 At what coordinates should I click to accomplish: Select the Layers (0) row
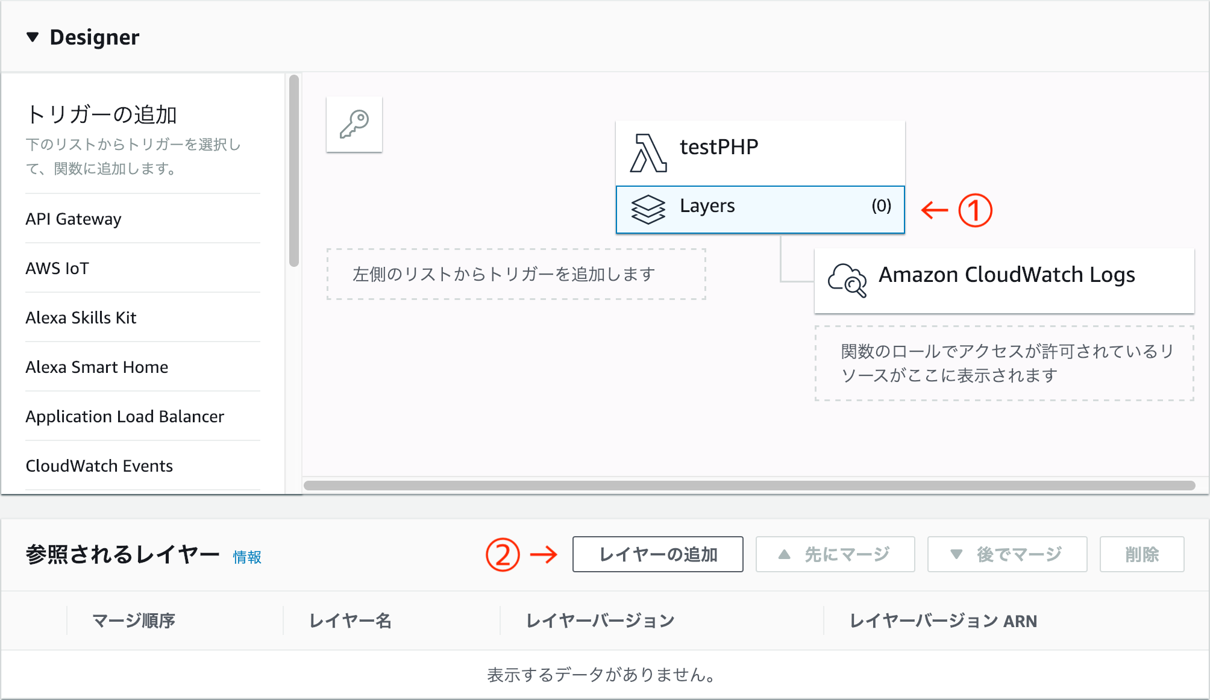point(759,208)
